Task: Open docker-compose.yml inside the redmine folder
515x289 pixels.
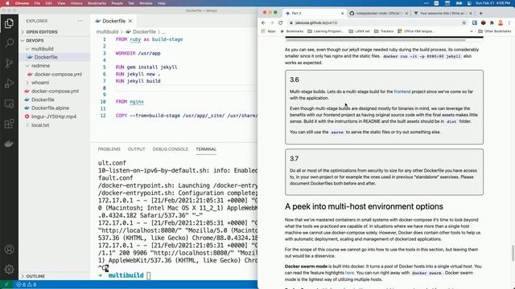Action: 58,74
